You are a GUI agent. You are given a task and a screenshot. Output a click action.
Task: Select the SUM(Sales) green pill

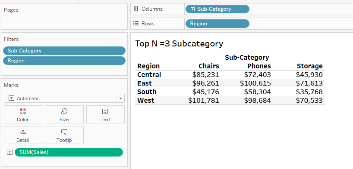[69, 152]
